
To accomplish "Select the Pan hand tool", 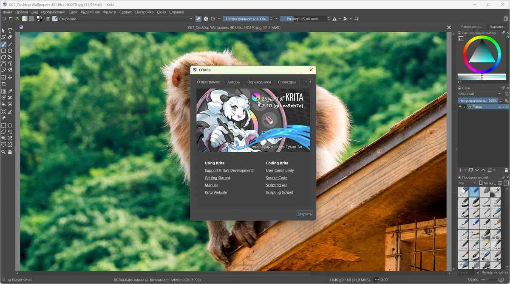I will tap(10, 151).
